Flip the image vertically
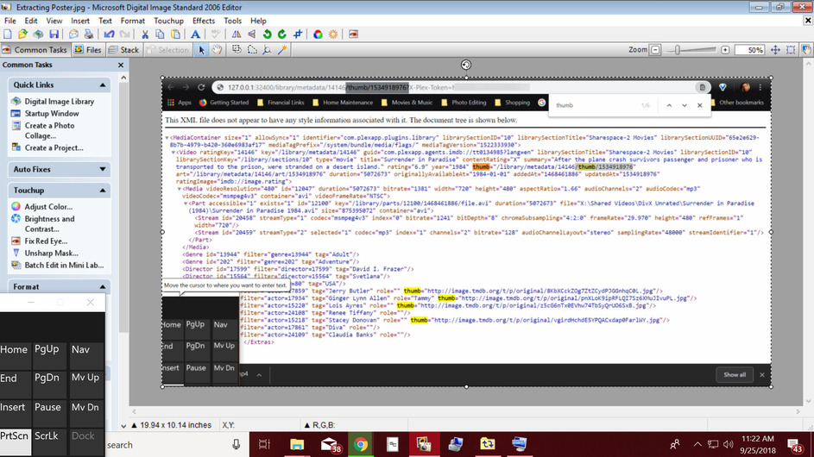This screenshot has width=814, height=457. [x=252, y=34]
